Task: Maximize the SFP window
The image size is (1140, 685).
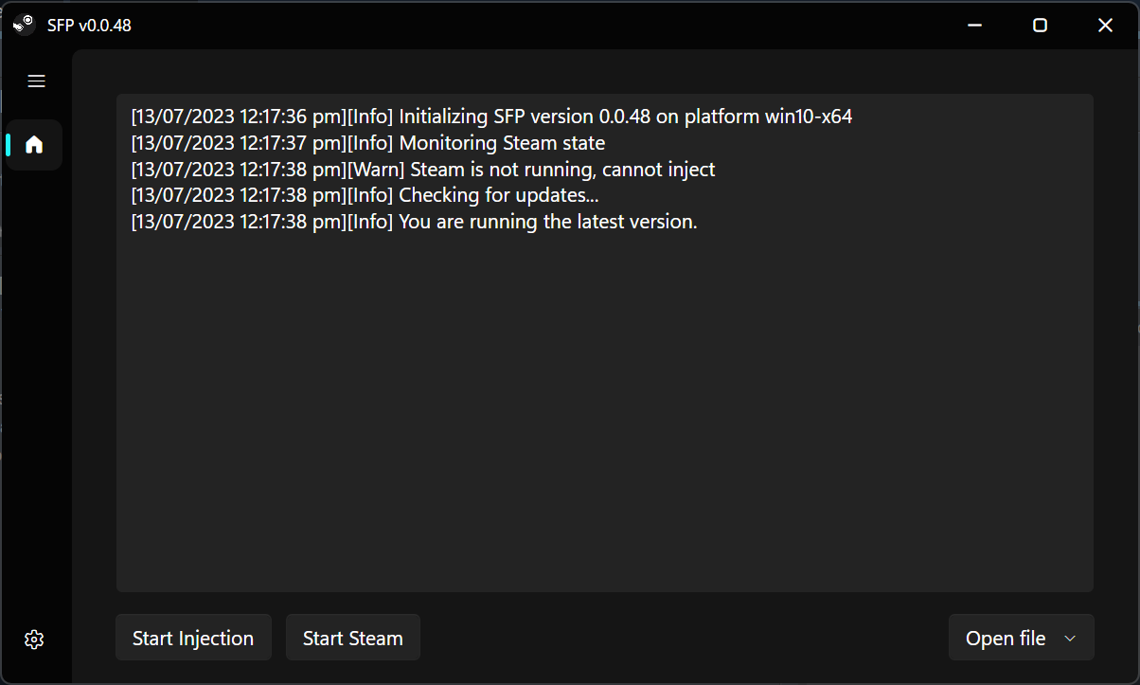Action: [x=1040, y=26]
